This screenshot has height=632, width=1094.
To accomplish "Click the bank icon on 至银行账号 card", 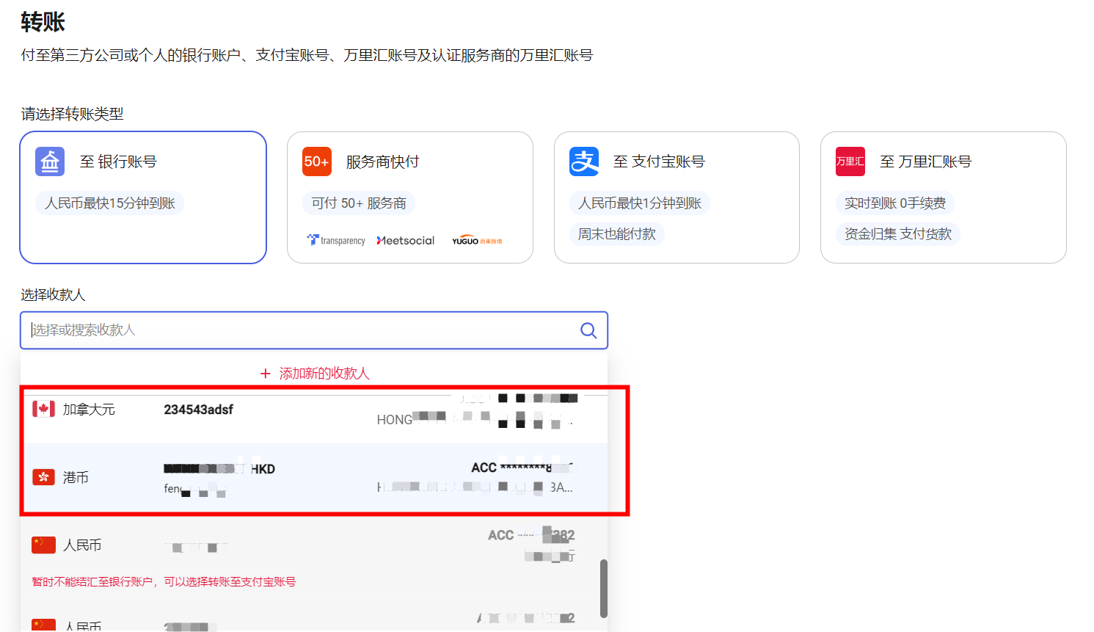I will [49, 161].
